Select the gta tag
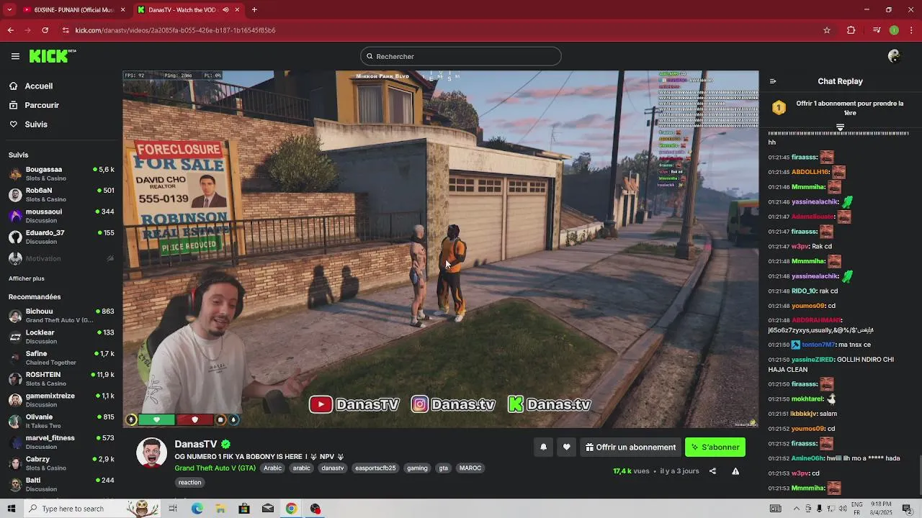The image size is (922, 518). click(x=444, y=468)
